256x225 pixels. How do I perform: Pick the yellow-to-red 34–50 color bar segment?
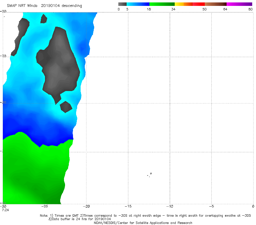pyautogui.click(x=190, y=4)
